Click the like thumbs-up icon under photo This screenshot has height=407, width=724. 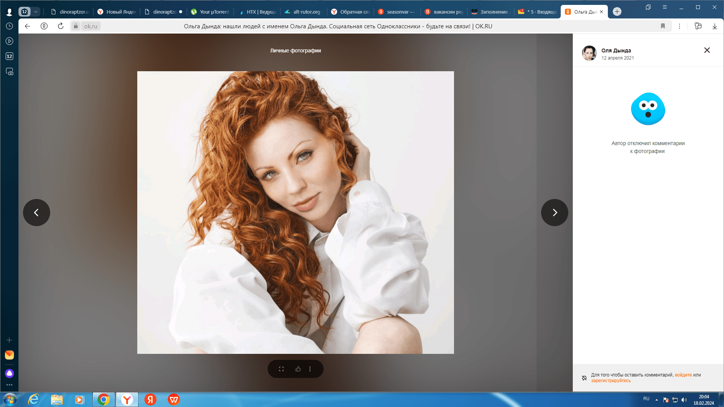[x=298, y=369]
